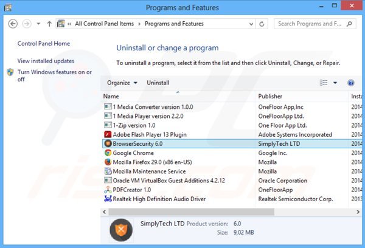The width and height of the screenshot is (365, 248).
Task: Click publisher Google Inc.
Action: [x=273, y=153]
